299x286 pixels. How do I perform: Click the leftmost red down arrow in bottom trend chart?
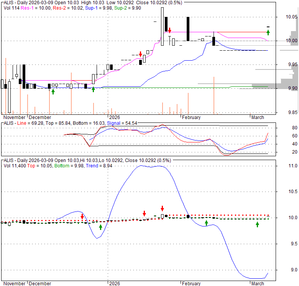click(82, 217)
